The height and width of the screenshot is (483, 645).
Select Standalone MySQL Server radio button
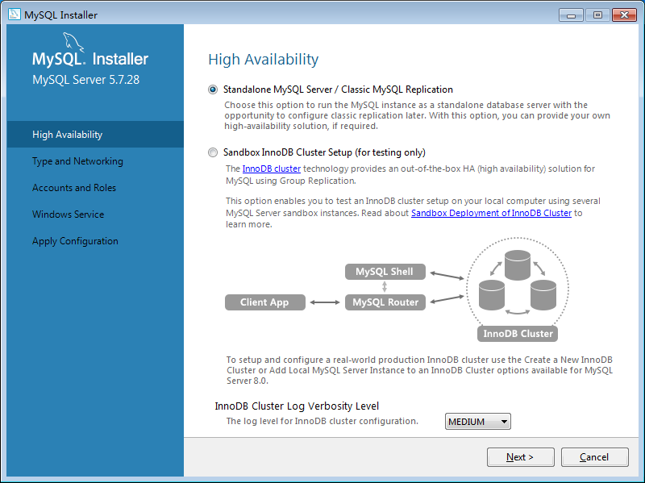(x=213, y=90)
